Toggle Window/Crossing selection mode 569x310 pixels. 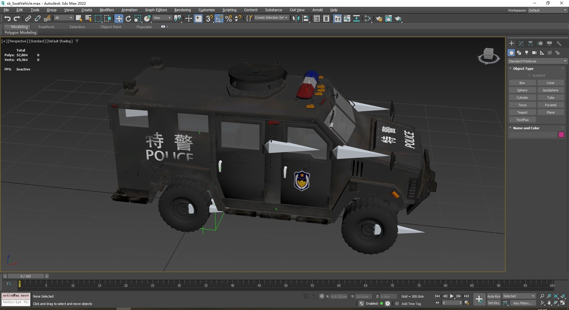pyautogui.click(x=108, y=18)
